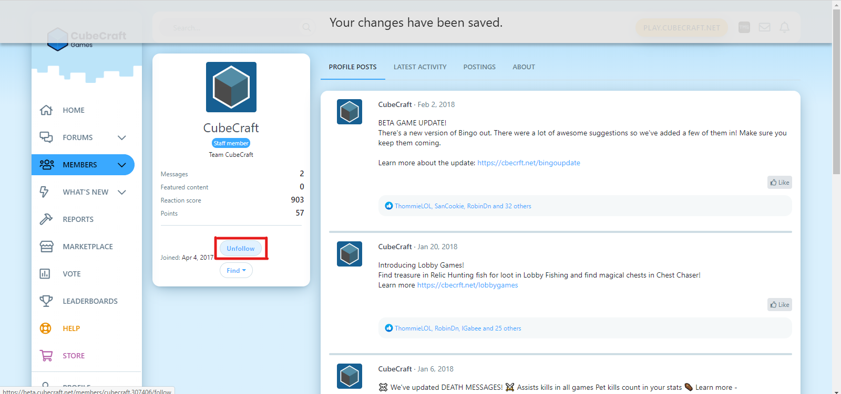841x394 pixels.
Task: Click CubeCraft author name on Feb 2 post
Action: coord(395,104)
